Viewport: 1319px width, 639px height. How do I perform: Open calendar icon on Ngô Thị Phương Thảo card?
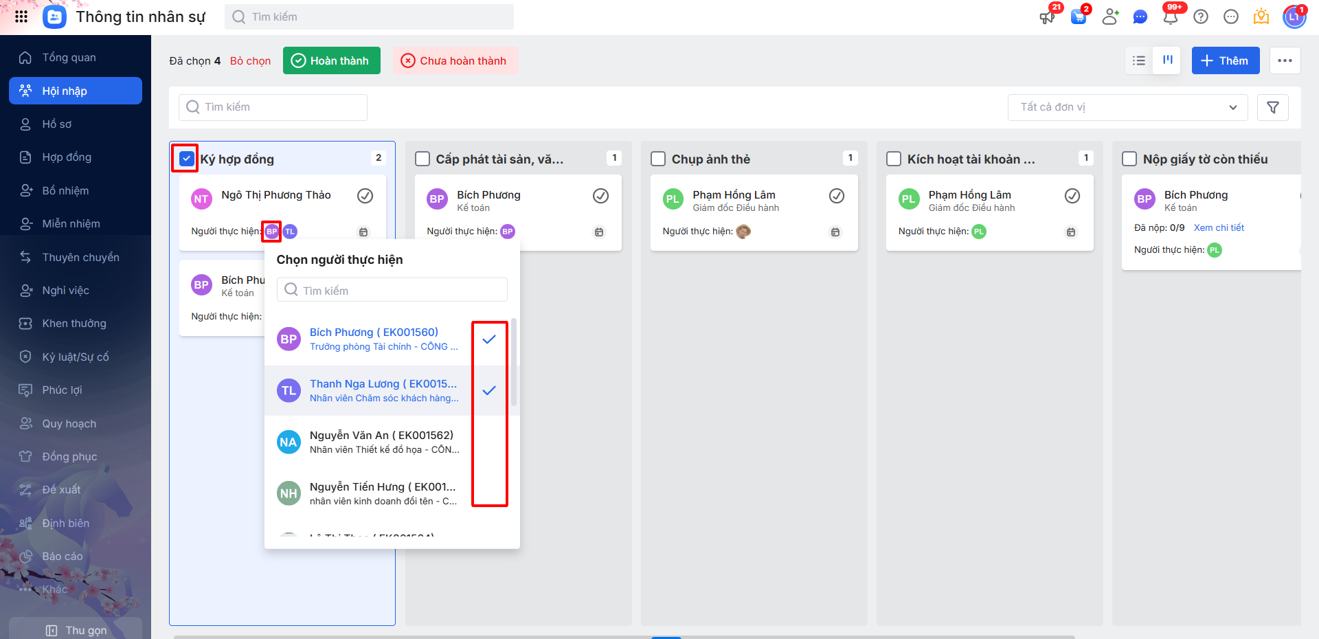tap(363, 232)
